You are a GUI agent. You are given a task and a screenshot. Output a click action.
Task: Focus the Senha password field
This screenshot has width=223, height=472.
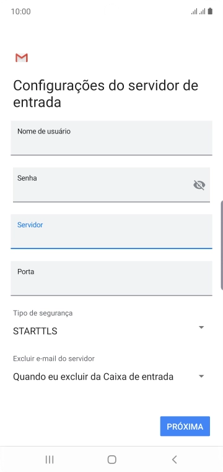coord(111,185)
